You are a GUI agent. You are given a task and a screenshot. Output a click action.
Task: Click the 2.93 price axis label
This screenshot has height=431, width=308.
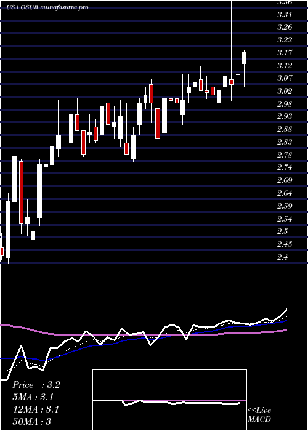pos(285,116)
